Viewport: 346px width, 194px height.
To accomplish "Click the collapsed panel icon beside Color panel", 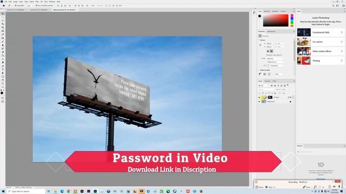I will tap(254, 12).
